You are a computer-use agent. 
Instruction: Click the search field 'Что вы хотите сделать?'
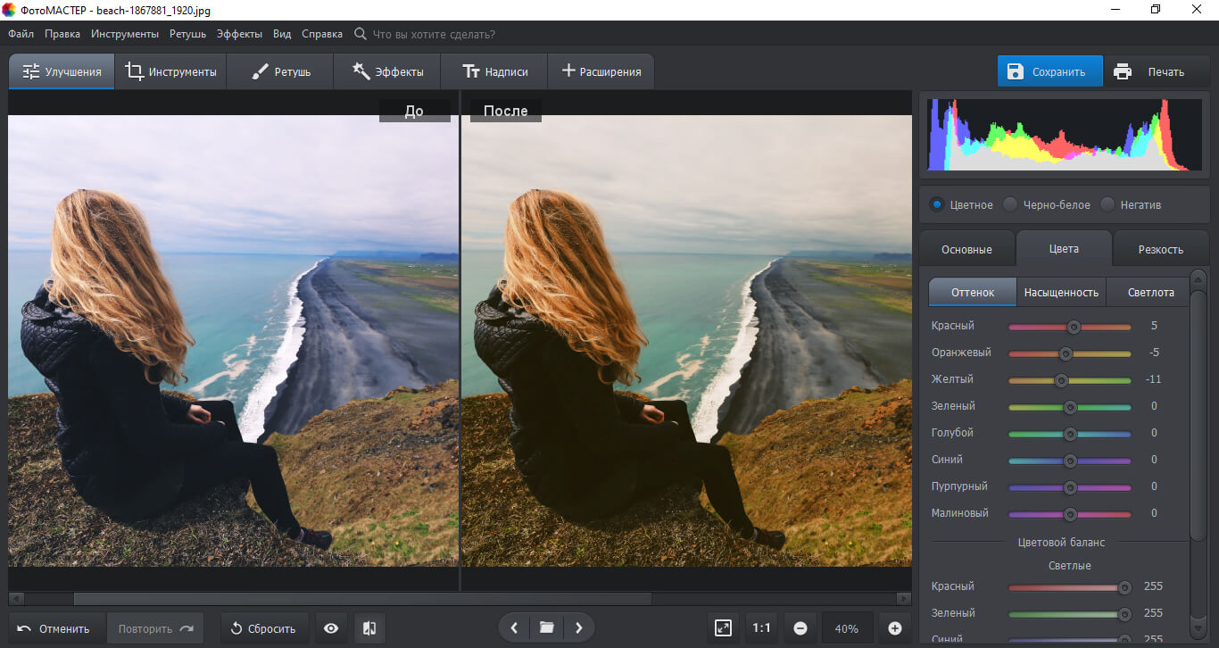[x=433, y=34]
